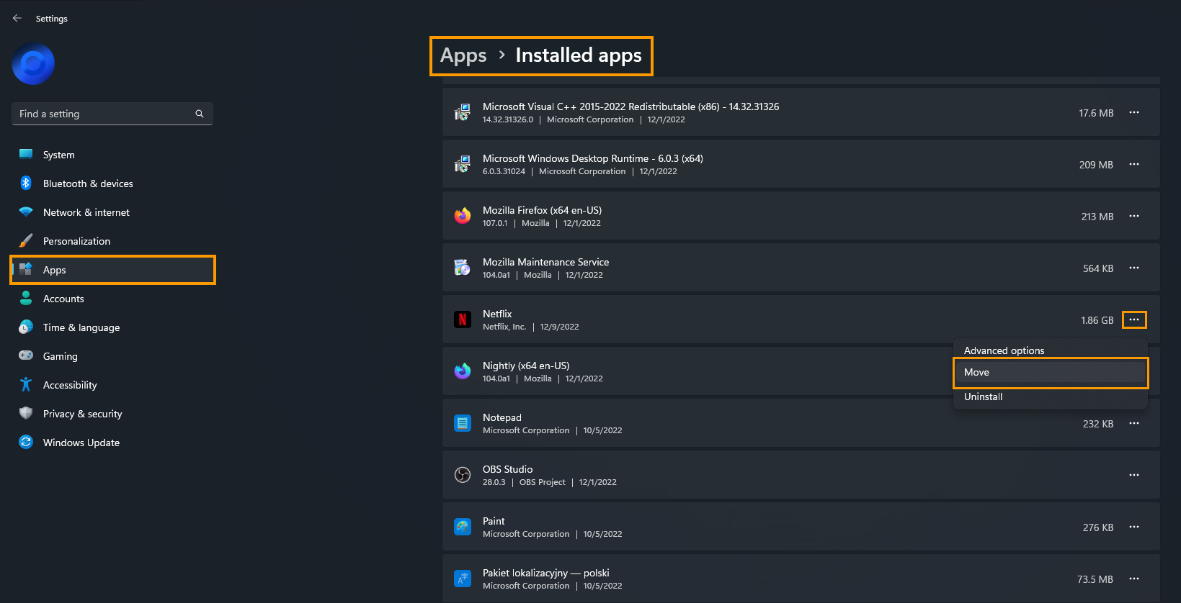Focus the Find a setting search box

[112, 114]
